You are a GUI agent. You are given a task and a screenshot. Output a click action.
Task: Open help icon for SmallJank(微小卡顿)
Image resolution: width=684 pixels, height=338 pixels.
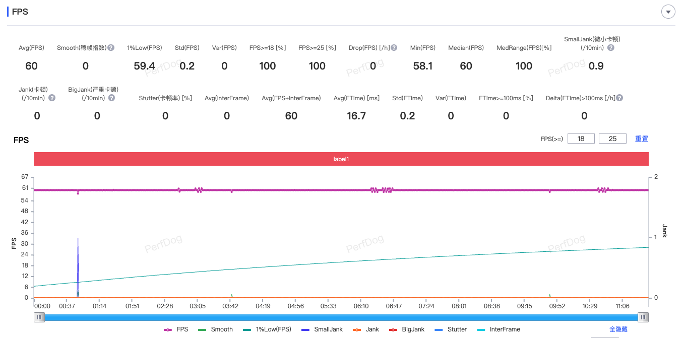click(611, 48)
